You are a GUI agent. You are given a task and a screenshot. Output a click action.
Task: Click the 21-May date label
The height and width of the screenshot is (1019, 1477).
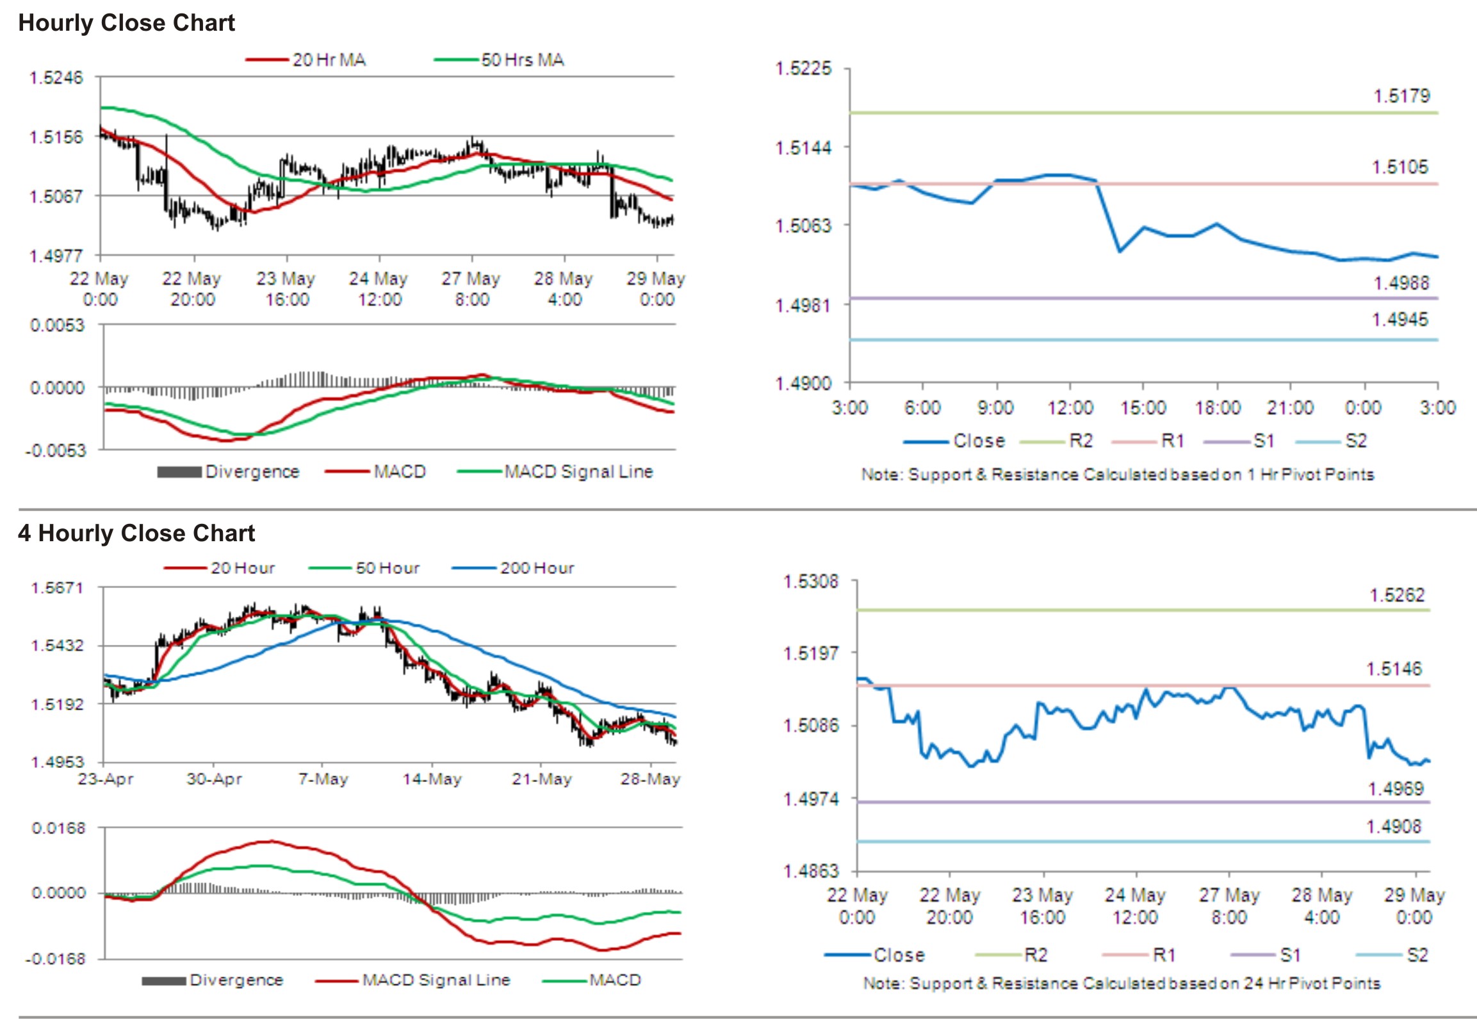[541, 779]
